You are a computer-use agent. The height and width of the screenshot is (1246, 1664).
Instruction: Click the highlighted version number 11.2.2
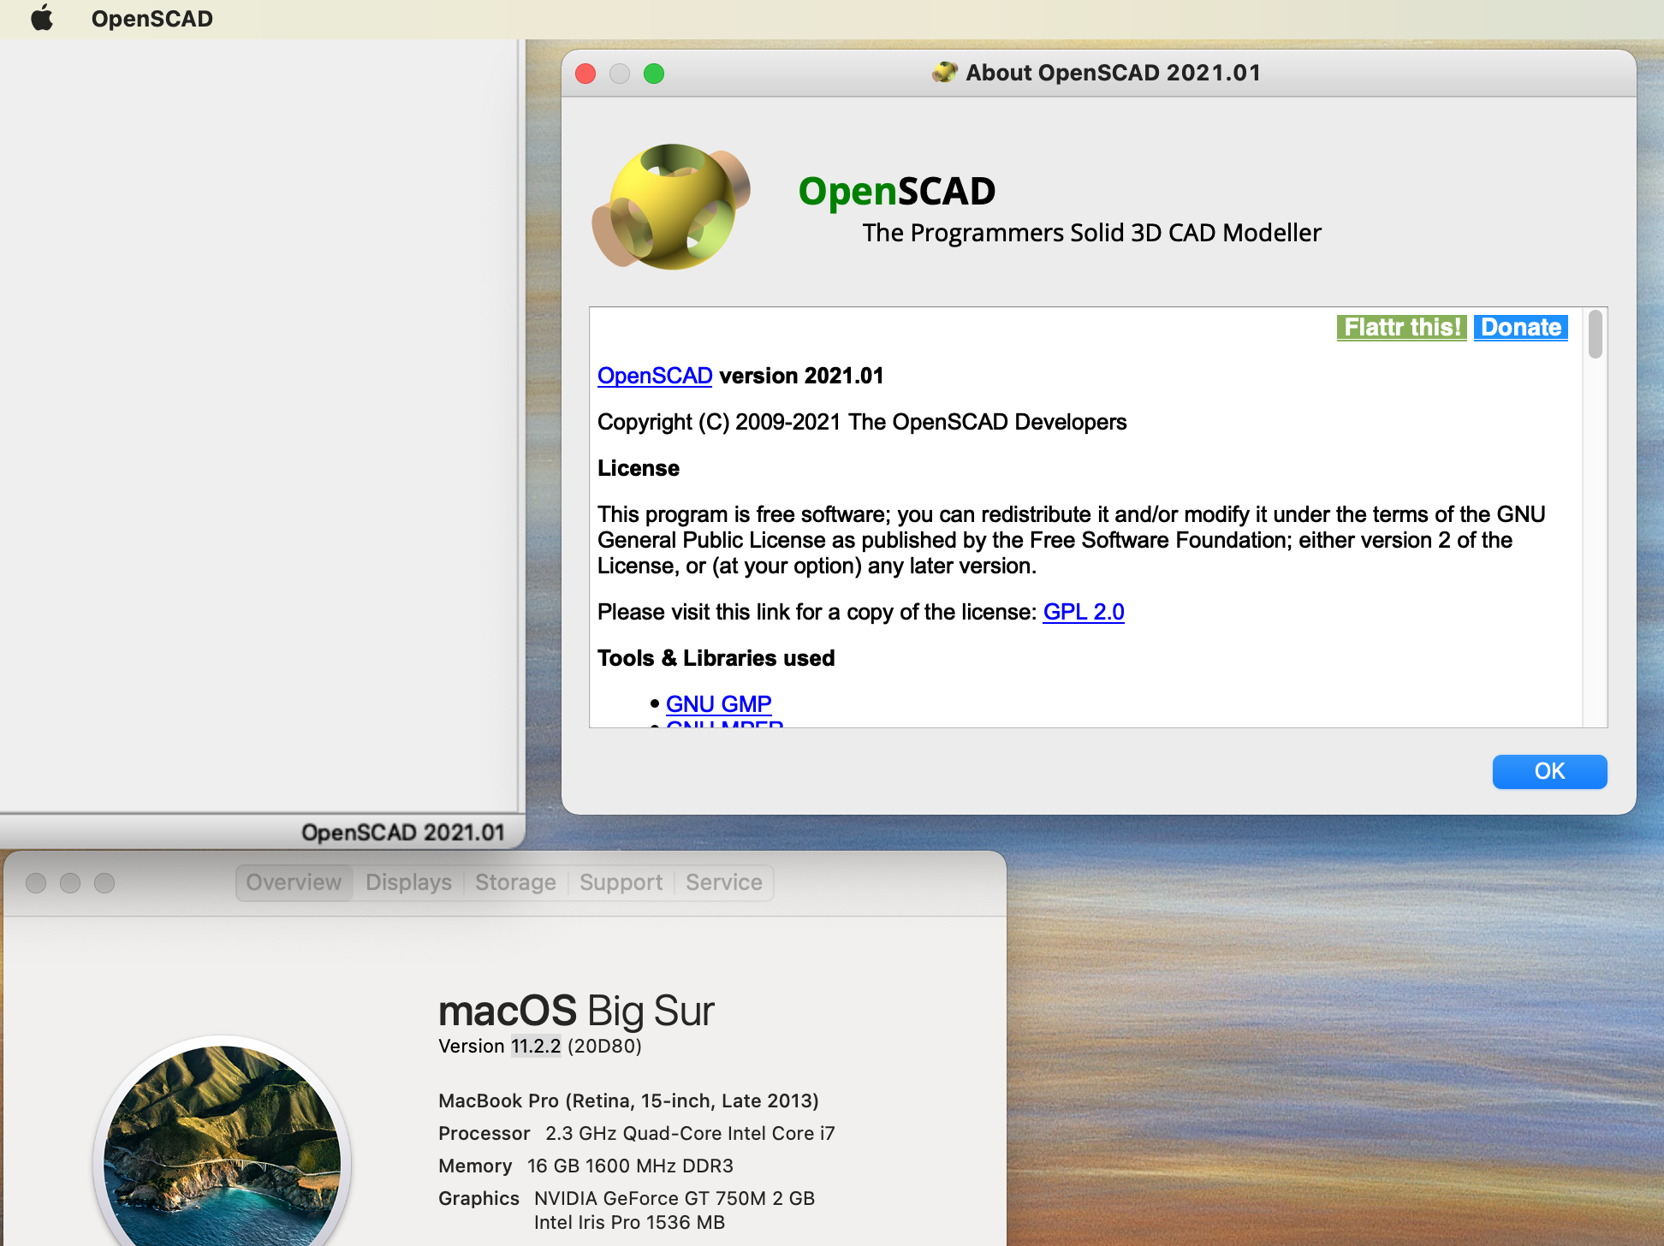535,1045
